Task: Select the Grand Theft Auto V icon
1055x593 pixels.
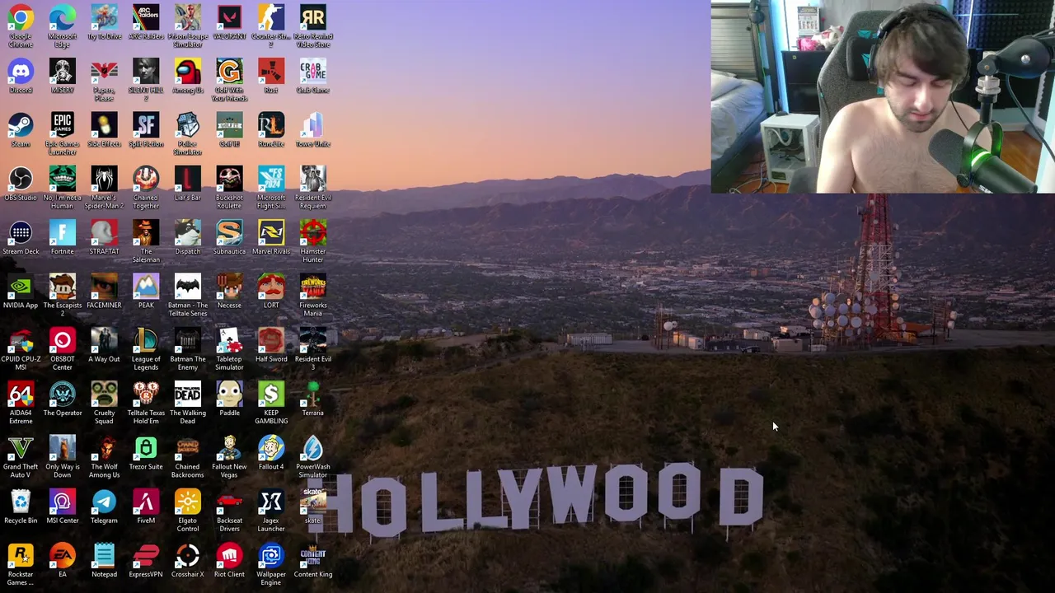Action: click(21, 447)
